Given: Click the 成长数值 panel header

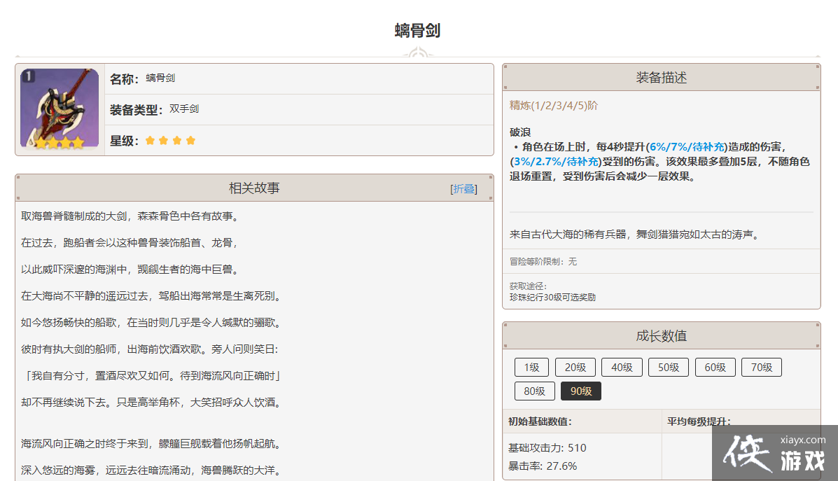Looking at the screenshot, I should (x=661, y=336).
